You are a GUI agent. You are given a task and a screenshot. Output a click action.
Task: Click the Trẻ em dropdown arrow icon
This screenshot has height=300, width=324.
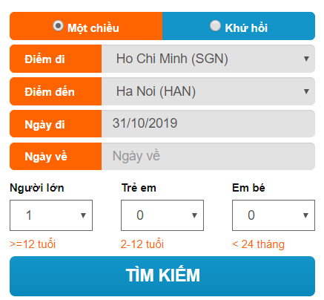tap(194, 215)
